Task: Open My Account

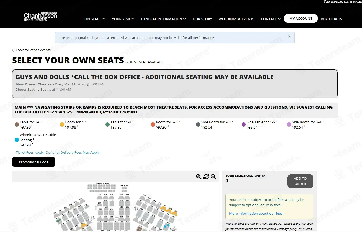Action: (301, 19)
